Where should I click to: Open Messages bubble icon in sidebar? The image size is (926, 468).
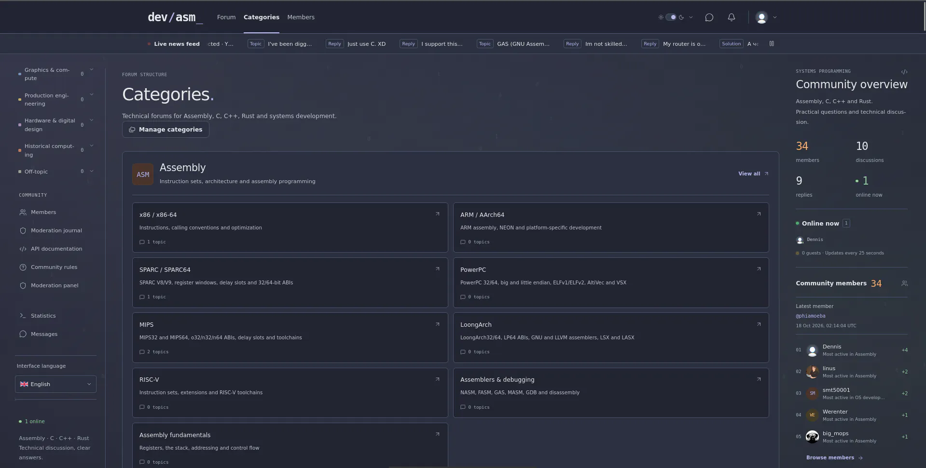(23, 334)
